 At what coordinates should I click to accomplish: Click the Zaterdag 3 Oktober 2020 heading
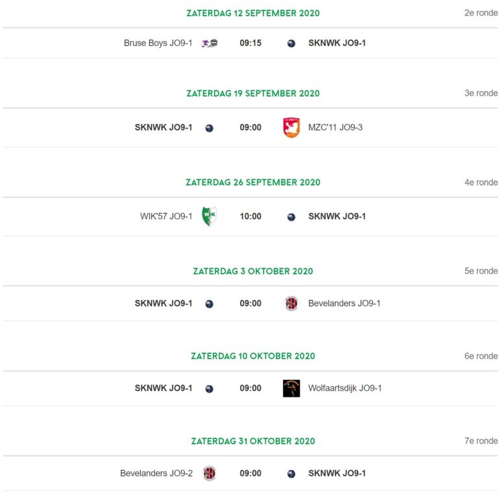tap(253, 271)
